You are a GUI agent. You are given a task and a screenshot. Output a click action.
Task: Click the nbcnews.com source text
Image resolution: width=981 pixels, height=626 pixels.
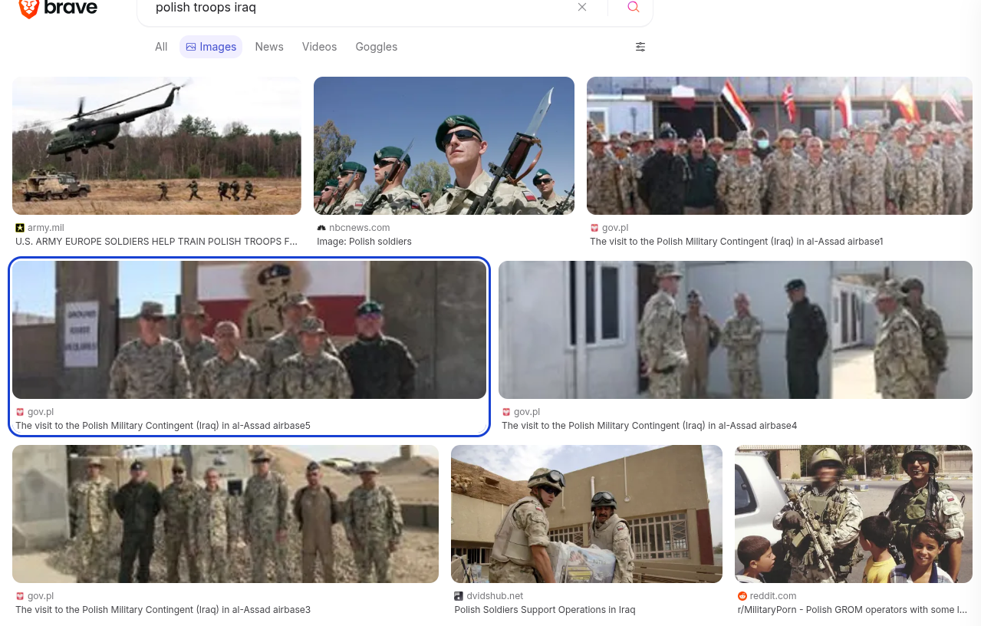pos(360,228)
